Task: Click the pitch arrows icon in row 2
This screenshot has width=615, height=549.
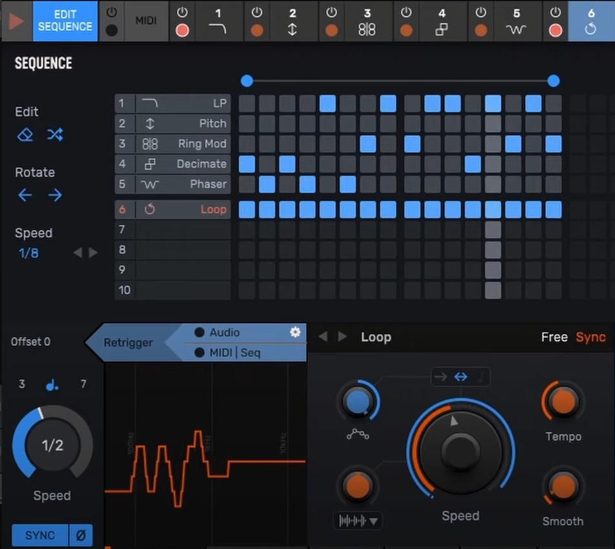Action: pyautogui.click(x=150, y=123)
